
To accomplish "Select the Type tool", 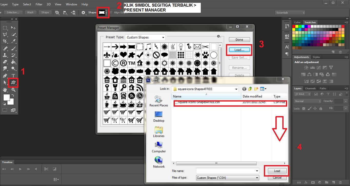I will click(13, 75).
